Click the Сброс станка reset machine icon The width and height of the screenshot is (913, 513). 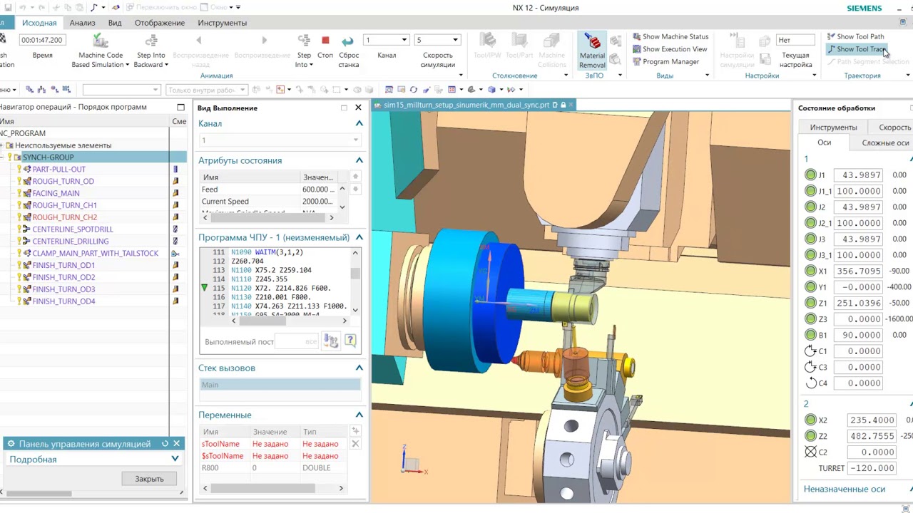coord(348,41)
